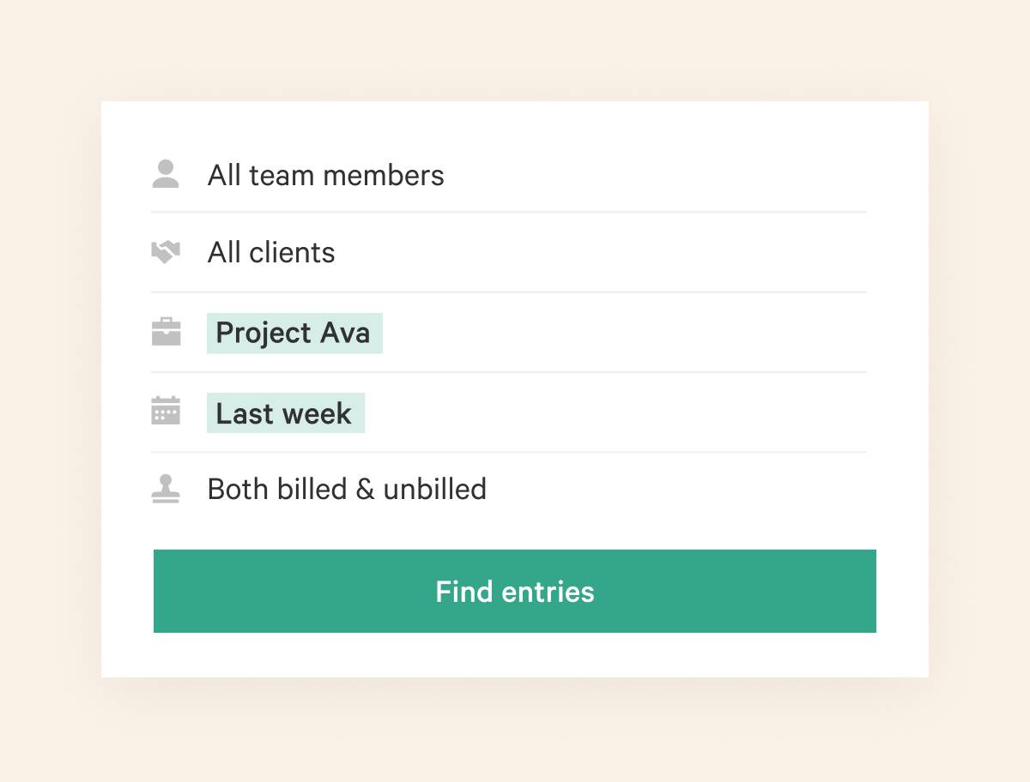Change the Project Ava selection

click(x=294, y=333)
